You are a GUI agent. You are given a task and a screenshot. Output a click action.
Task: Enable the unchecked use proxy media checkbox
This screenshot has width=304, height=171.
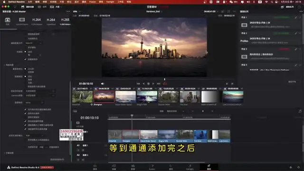point(25,117)
